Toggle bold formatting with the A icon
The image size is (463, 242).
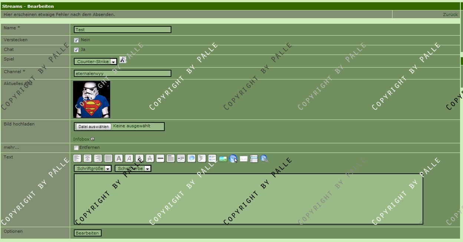click(119, 158)
